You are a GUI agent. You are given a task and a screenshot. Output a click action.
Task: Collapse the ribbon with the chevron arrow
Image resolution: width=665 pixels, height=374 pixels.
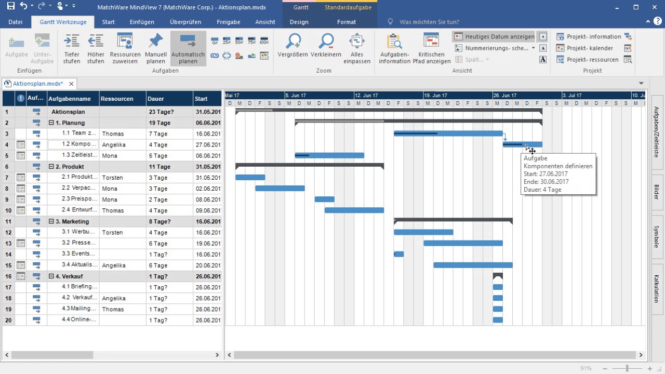pos(647,22)
